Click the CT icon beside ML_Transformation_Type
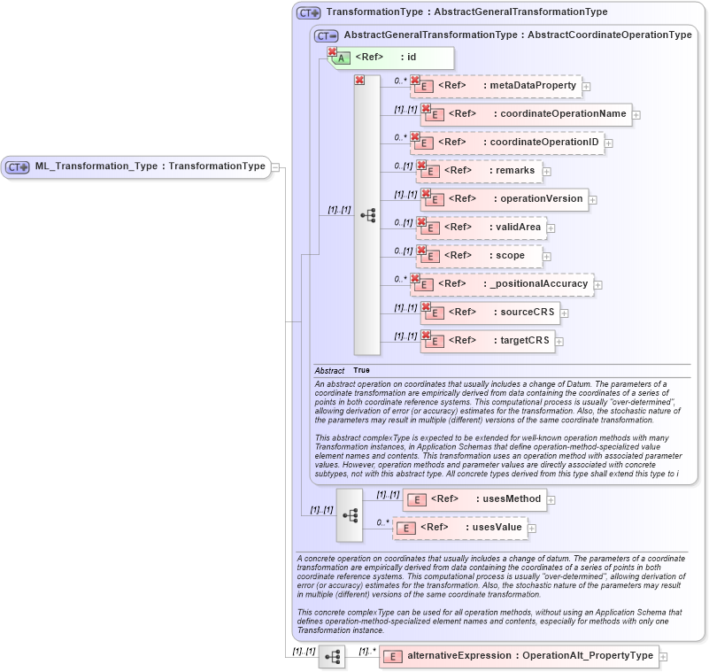Screen dimensions: 709x672 point(18,166)
